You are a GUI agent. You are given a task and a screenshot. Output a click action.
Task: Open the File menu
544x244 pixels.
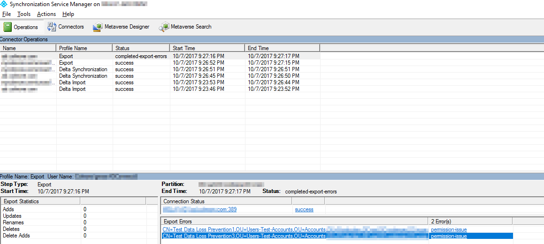7,14
